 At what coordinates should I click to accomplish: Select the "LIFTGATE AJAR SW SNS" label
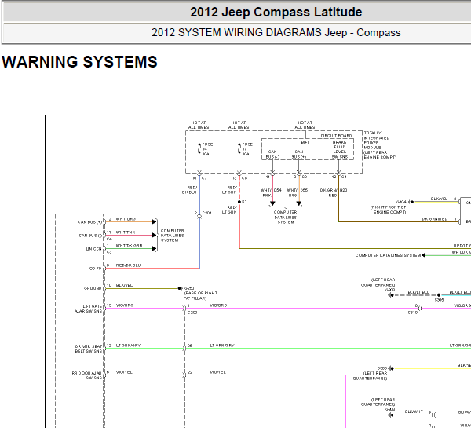click(88, 309)
